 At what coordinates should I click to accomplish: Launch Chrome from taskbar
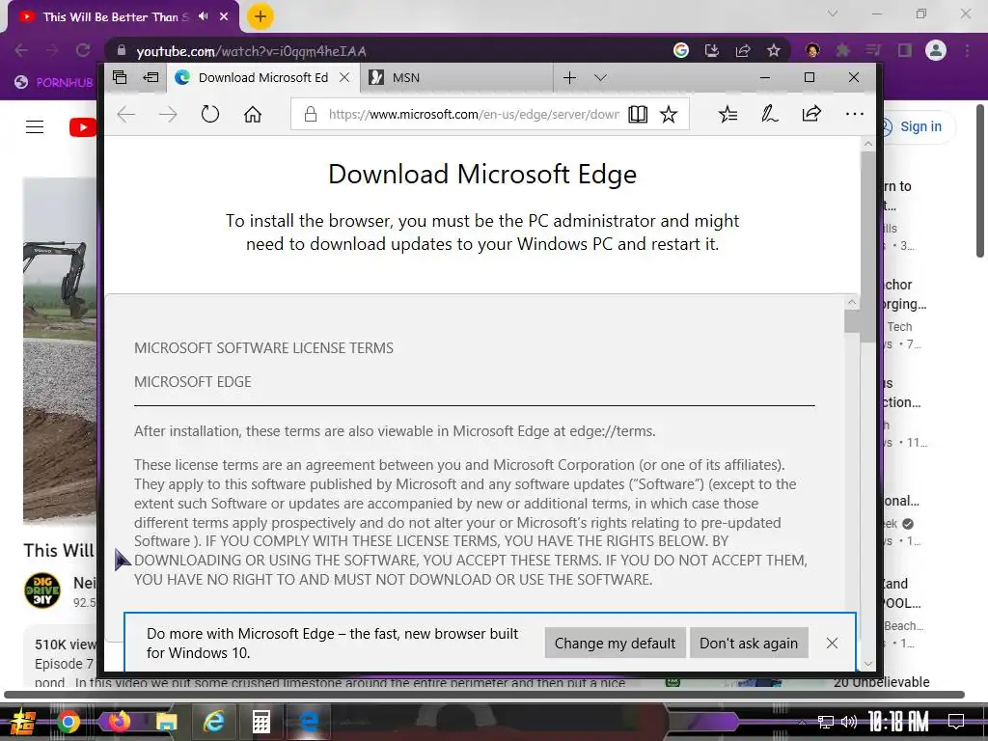coord(69,722)
